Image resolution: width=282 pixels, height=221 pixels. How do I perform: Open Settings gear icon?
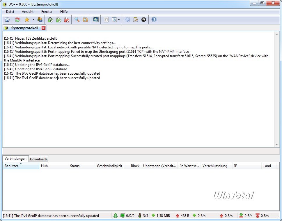pyautogui.click(x=127, y=20)
